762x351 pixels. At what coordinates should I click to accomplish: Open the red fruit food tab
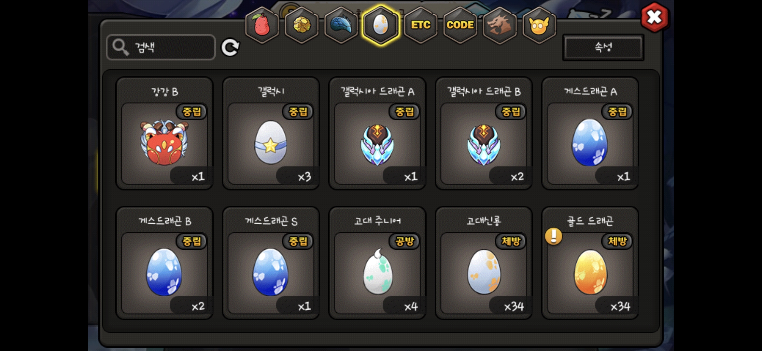(262, 25)
